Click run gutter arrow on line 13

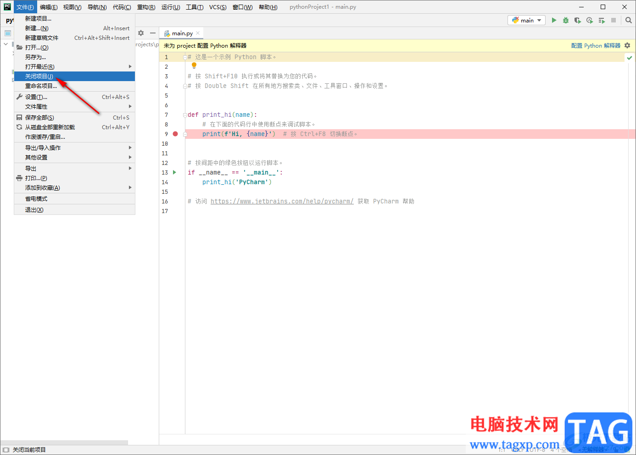(174, 172)
